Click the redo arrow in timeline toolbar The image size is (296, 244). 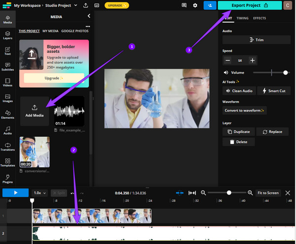(82, 193)
